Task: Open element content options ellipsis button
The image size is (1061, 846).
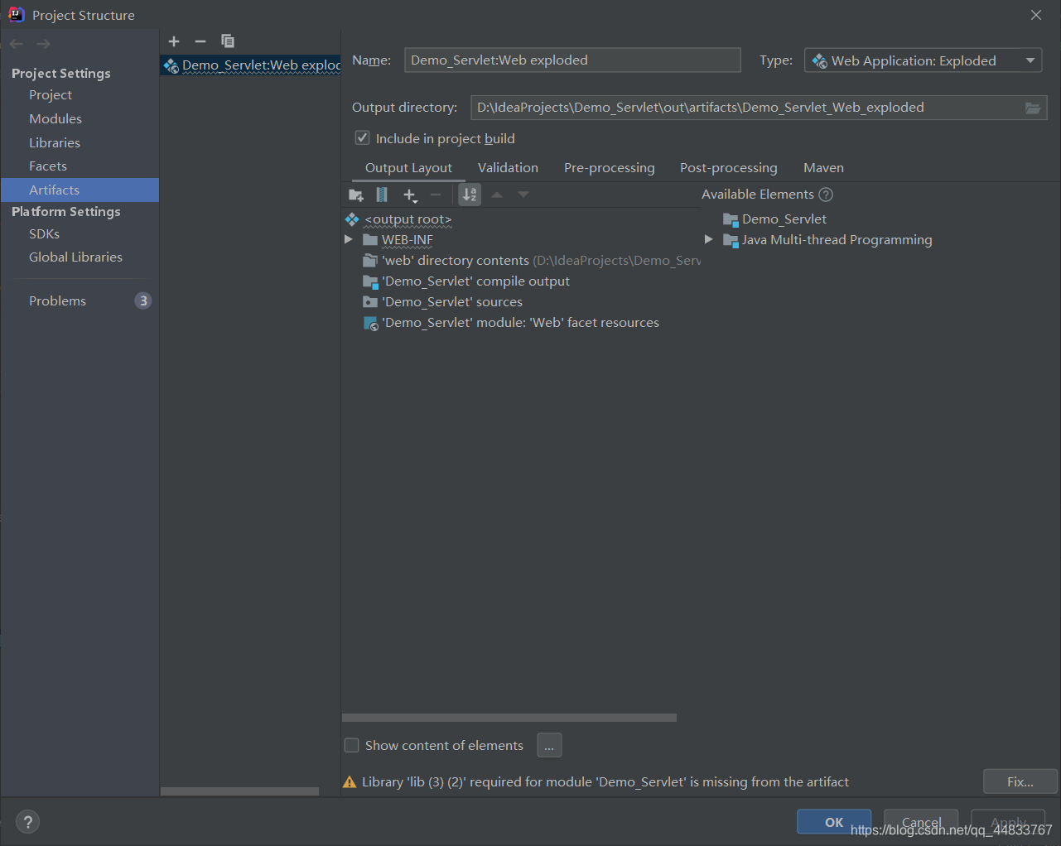Action: coord(549,745)
